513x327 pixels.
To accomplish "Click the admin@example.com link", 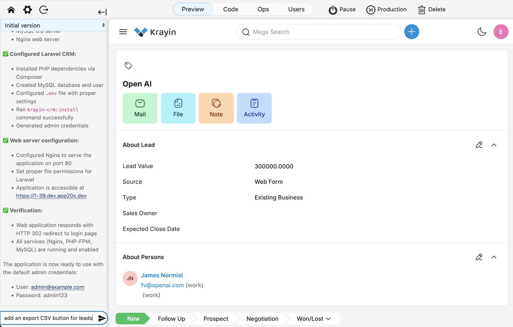I will coord(58,287).
